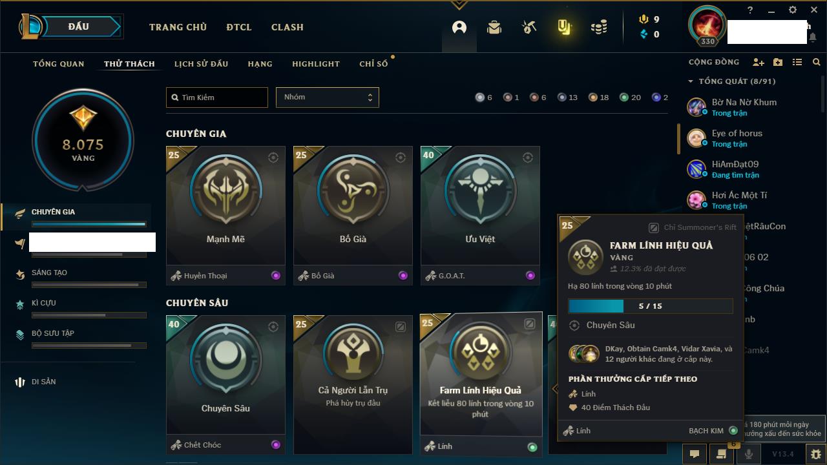This screenshot has height=465, width=827.
Task: Open the settings gear icon at bottom right
Action: 816,454
